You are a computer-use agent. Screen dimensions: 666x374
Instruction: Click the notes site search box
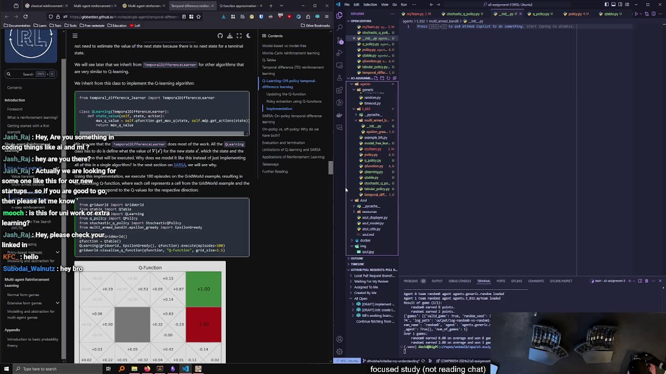30,74
